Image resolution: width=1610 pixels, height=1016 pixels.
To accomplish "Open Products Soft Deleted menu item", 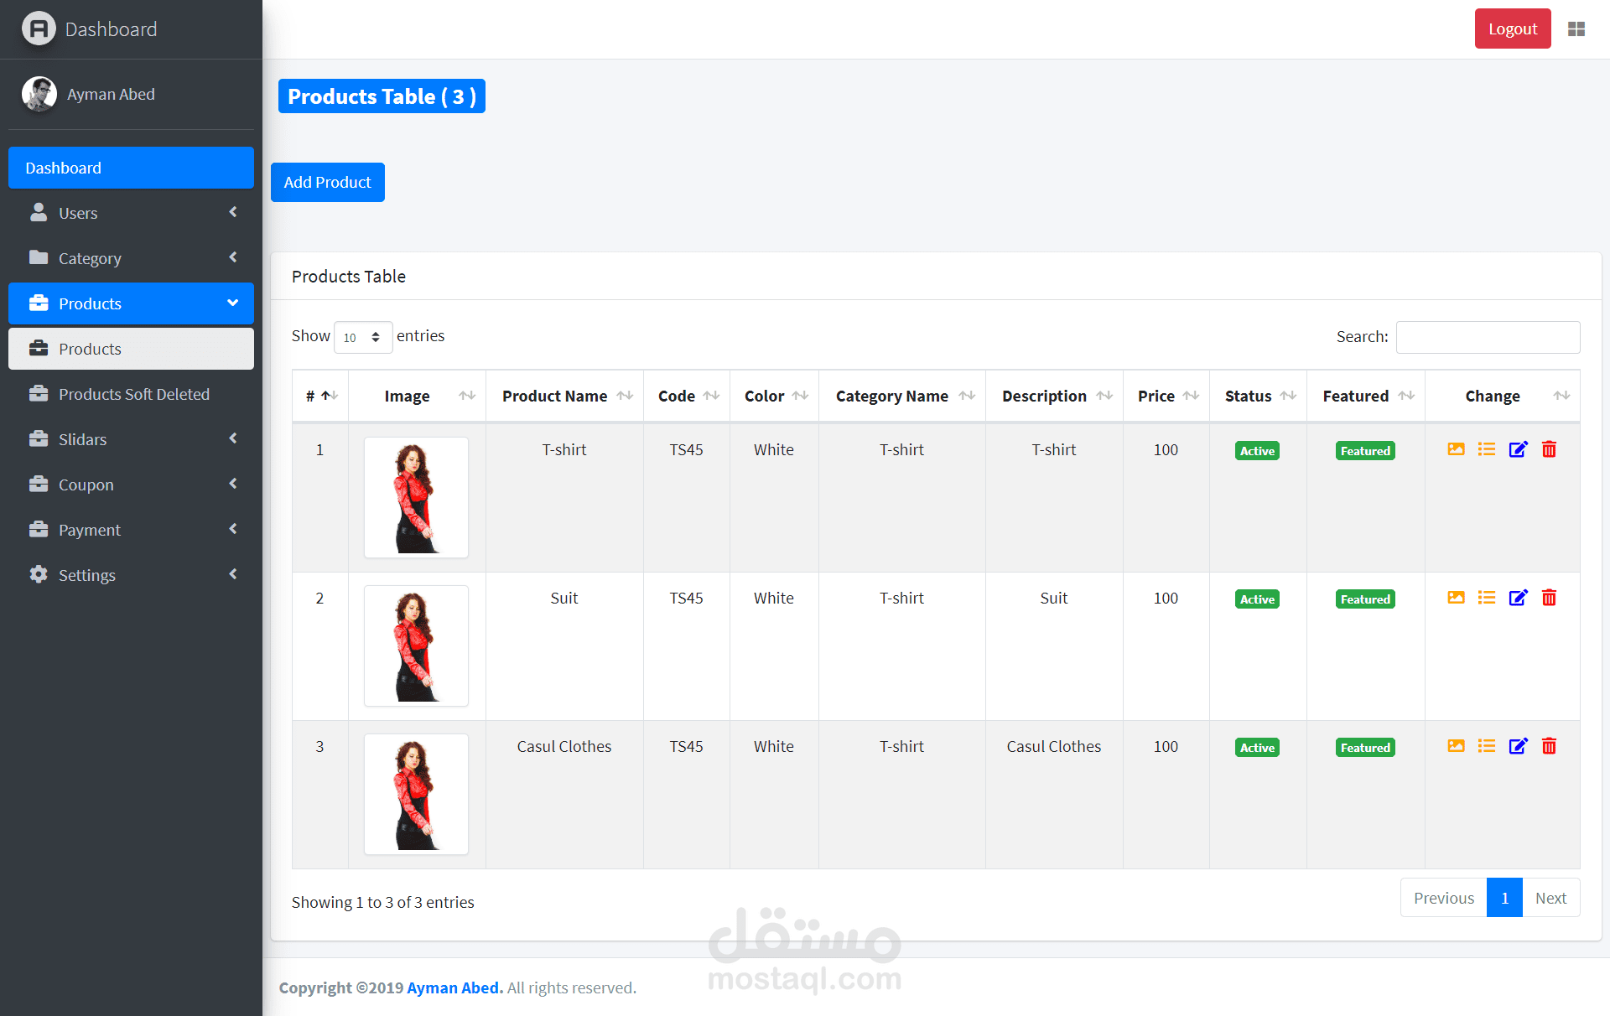I will click(x=132, y=394).
